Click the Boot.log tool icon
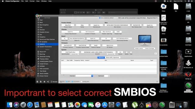This screenshot has height=109, width=195. [38, 54]
